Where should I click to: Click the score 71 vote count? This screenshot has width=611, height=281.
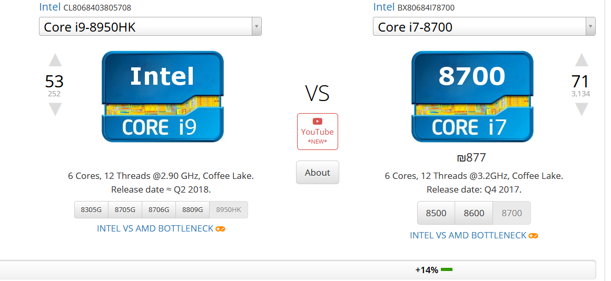point(581,82)
